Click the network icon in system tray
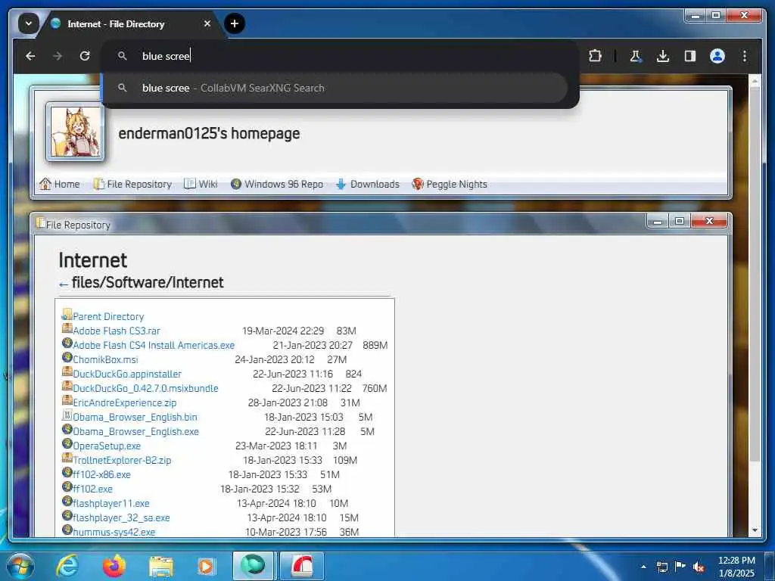775x581 pixels. click(661, 567)
